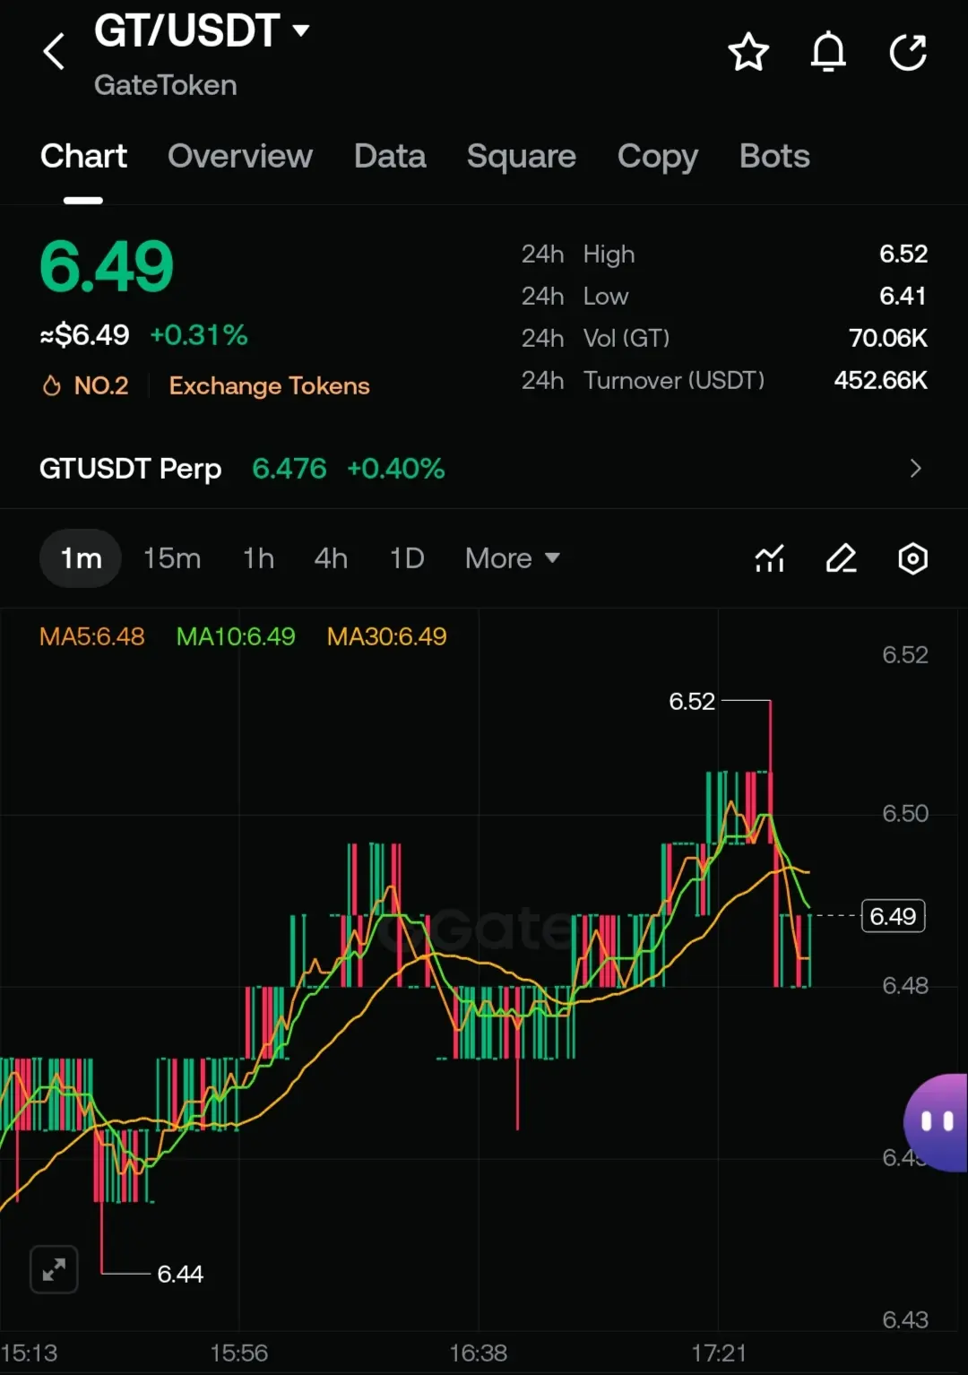Select the 1h timeframe
Screen dimensions: 968x1375
pos(258,558)
